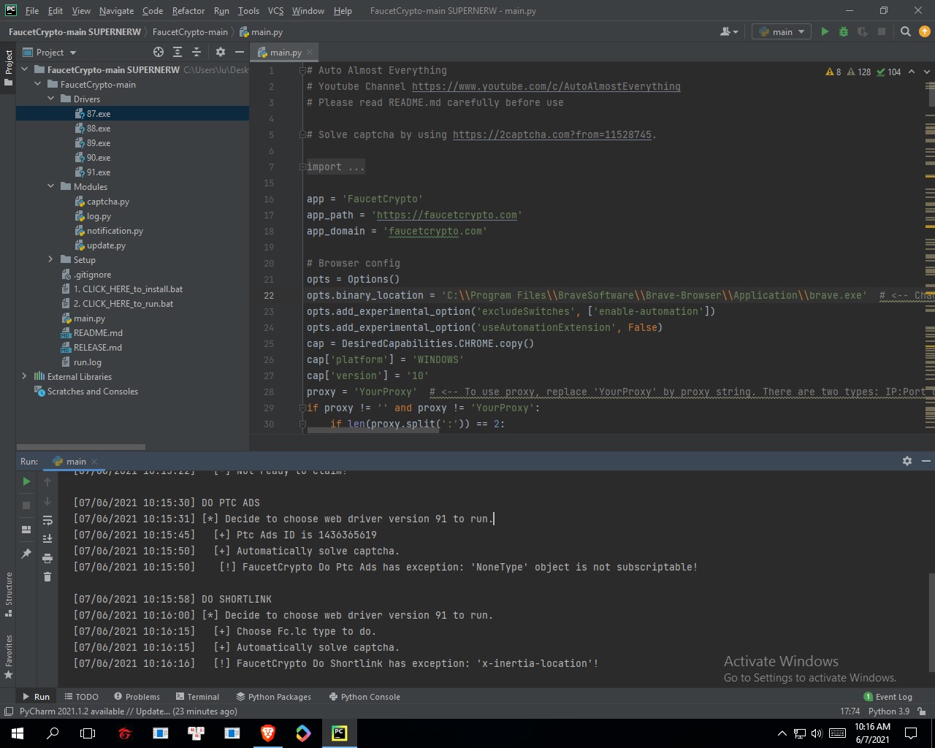Screen dimensions: 935x748
Task: Open the Event Log
Action: click(x=888, y=696)
